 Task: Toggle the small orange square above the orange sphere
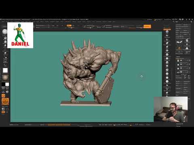[3, 96]
